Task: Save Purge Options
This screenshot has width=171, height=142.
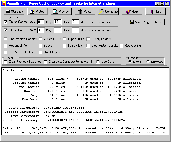Action: [145, 22]
